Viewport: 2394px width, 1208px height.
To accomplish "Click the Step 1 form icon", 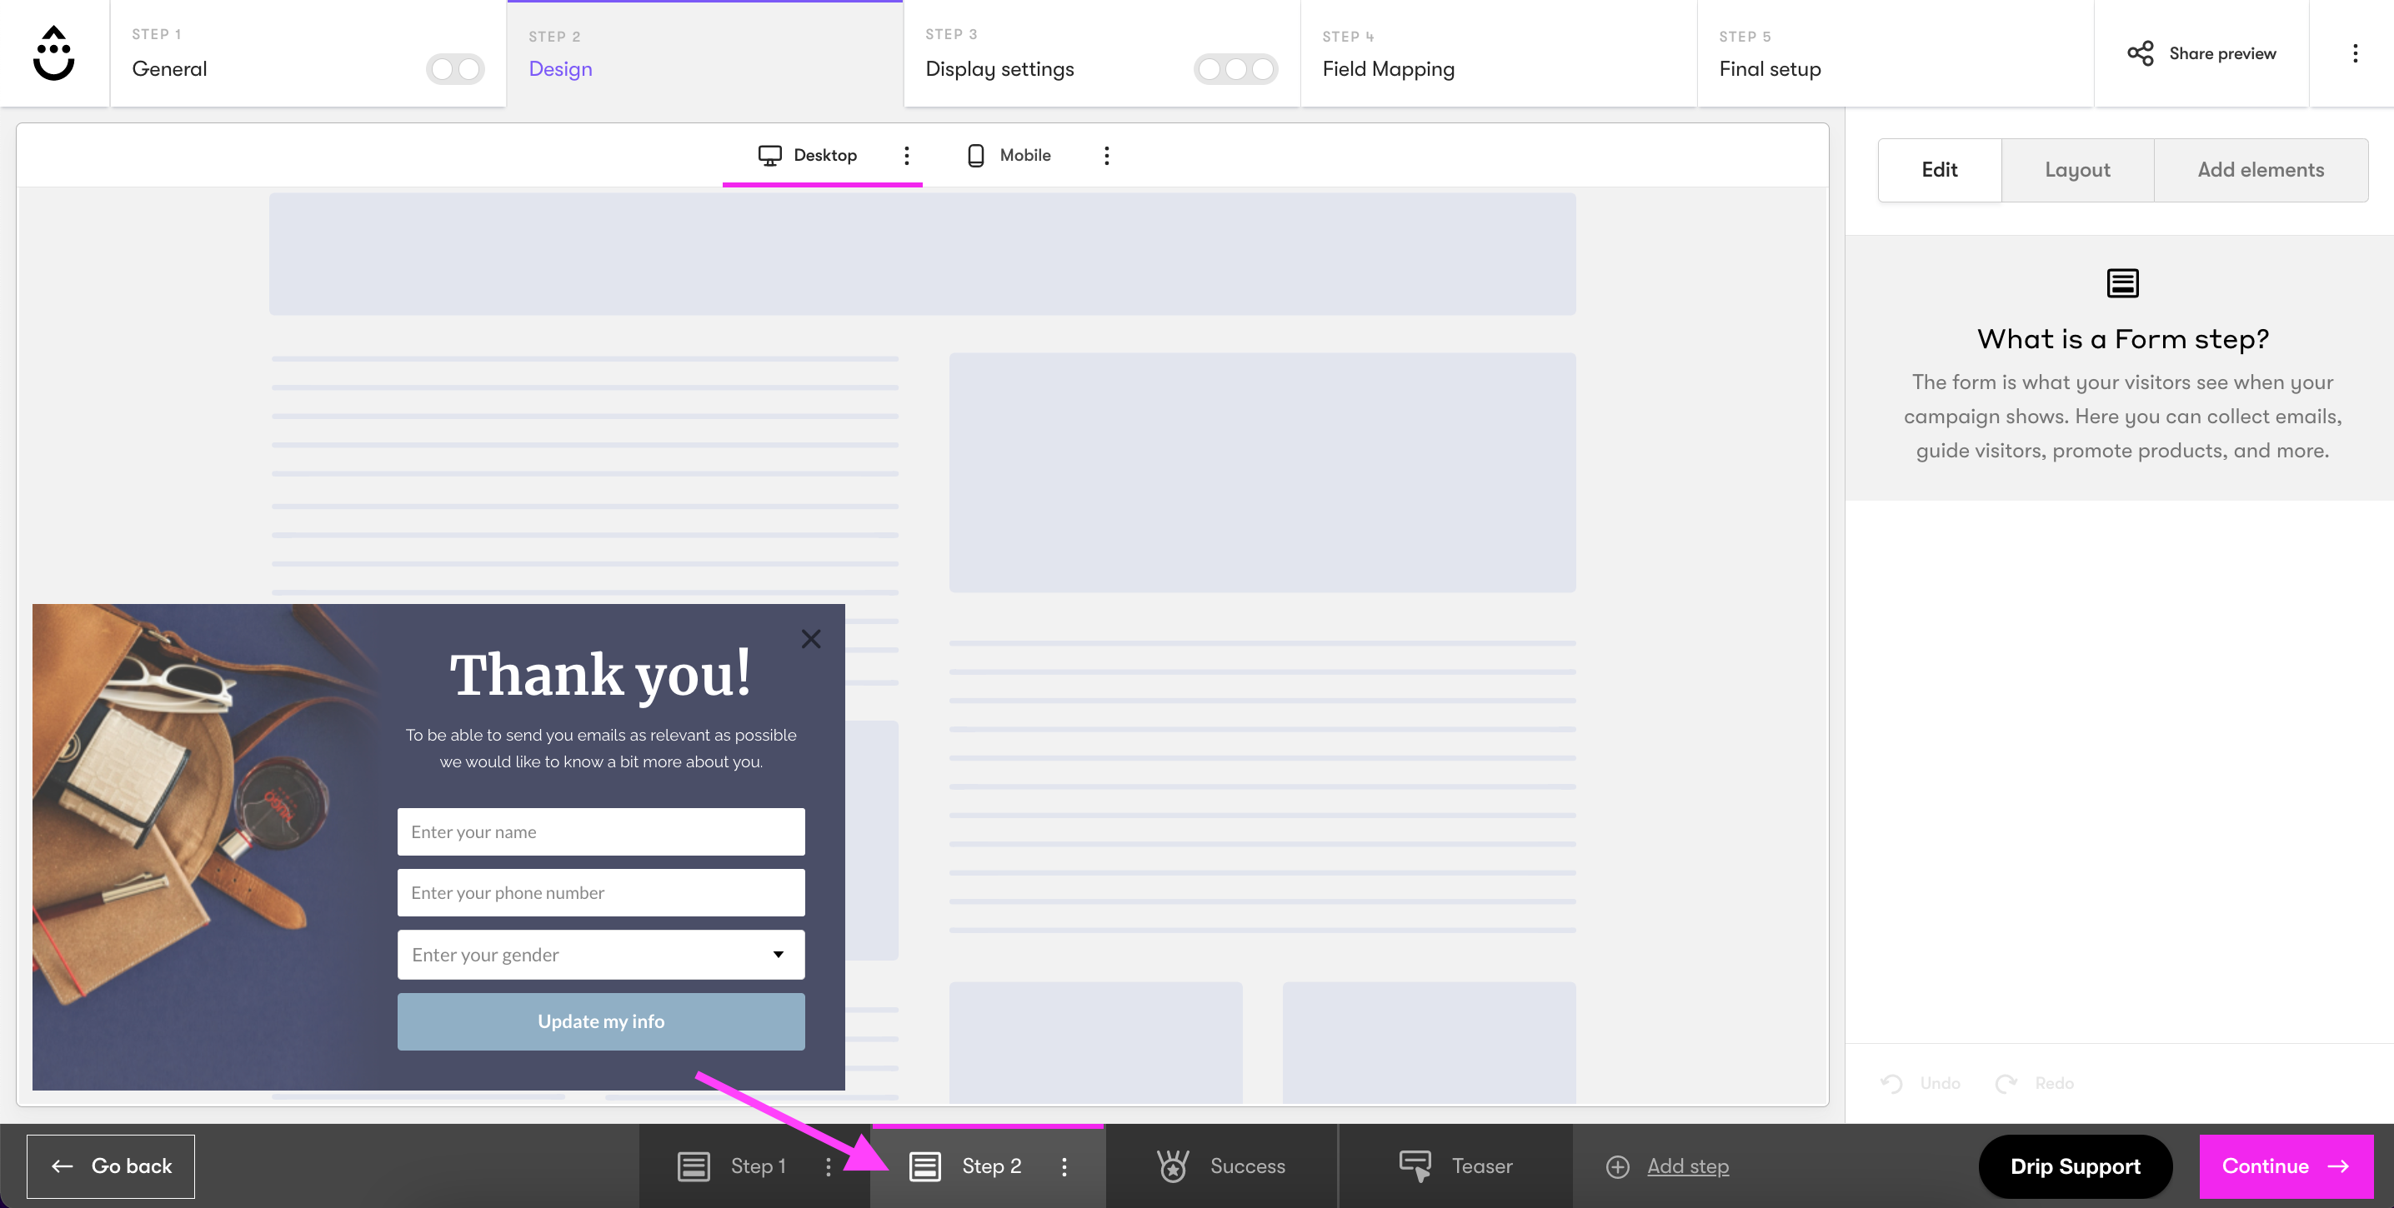I will tap(694, 1166).
